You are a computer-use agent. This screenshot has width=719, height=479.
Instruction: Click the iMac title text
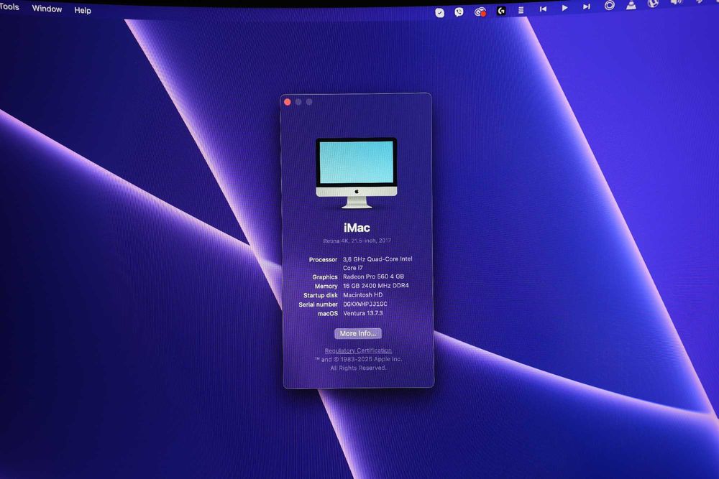tap(357, 228)
